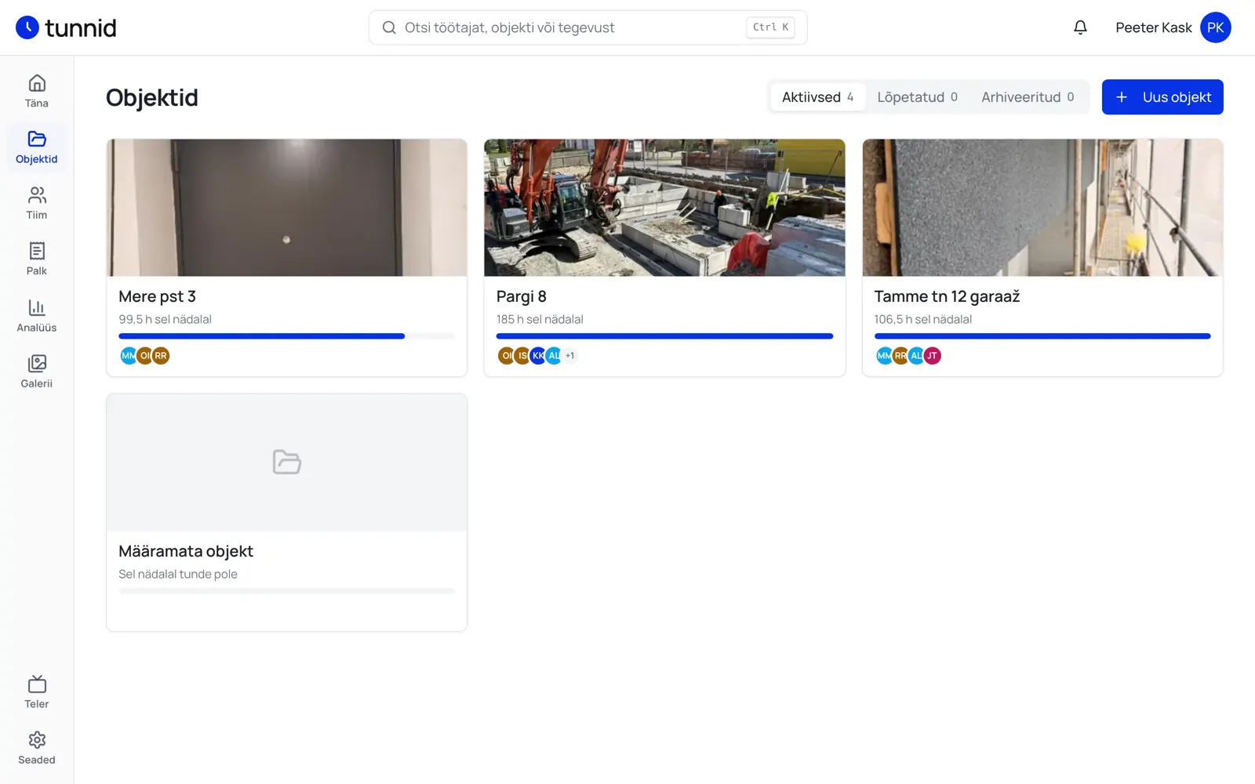Click the '106,5 h sel nädalal' text

923,319
